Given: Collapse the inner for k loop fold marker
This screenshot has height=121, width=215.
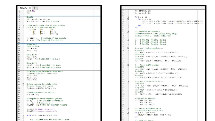Looking at the screenshot, I should (x=128, y=19).
